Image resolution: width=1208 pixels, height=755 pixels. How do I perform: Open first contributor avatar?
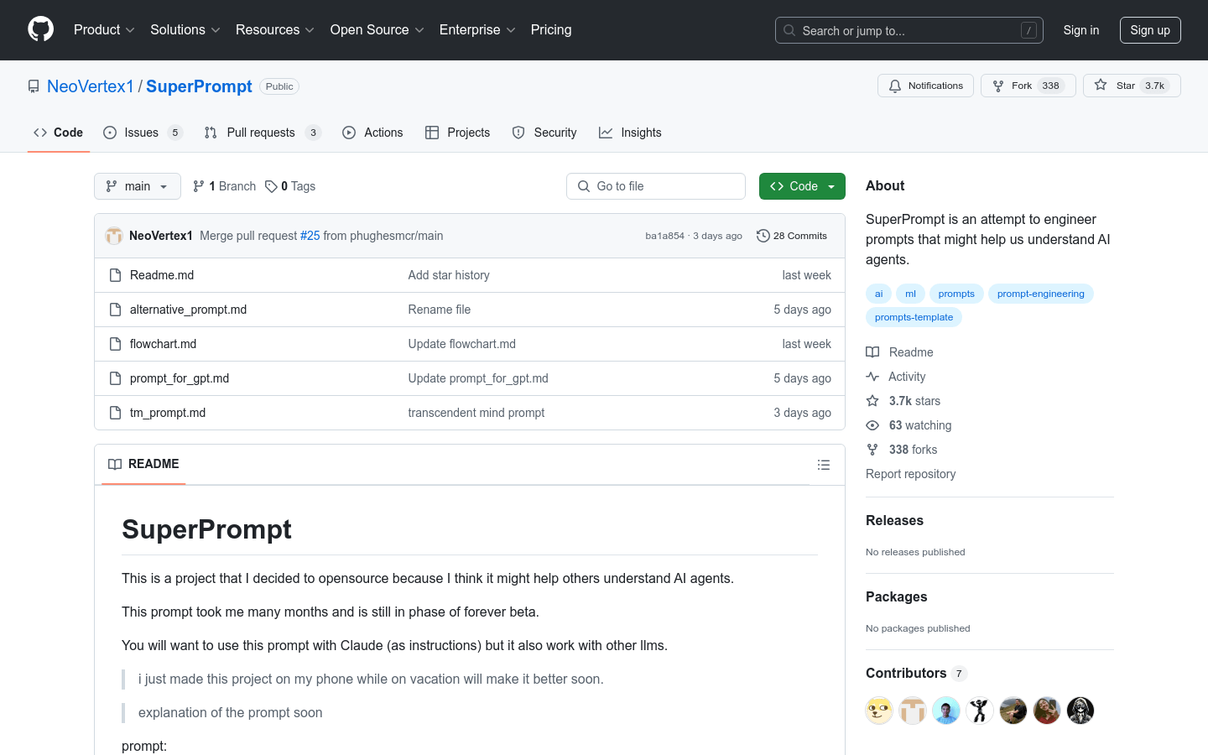pyautogui.click(x=879, y=711)
